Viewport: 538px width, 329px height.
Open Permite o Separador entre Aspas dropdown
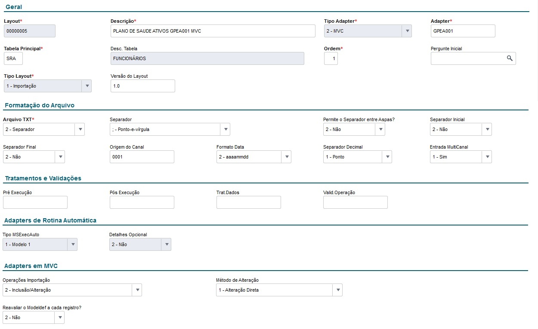point(380,129)
